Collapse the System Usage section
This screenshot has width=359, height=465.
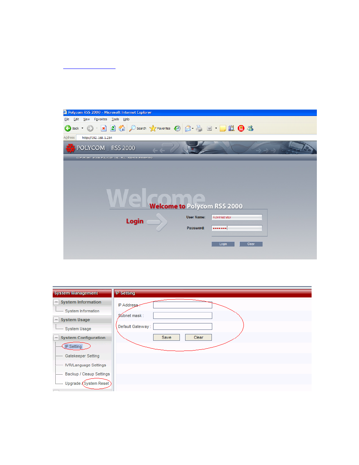coord(56,320)
